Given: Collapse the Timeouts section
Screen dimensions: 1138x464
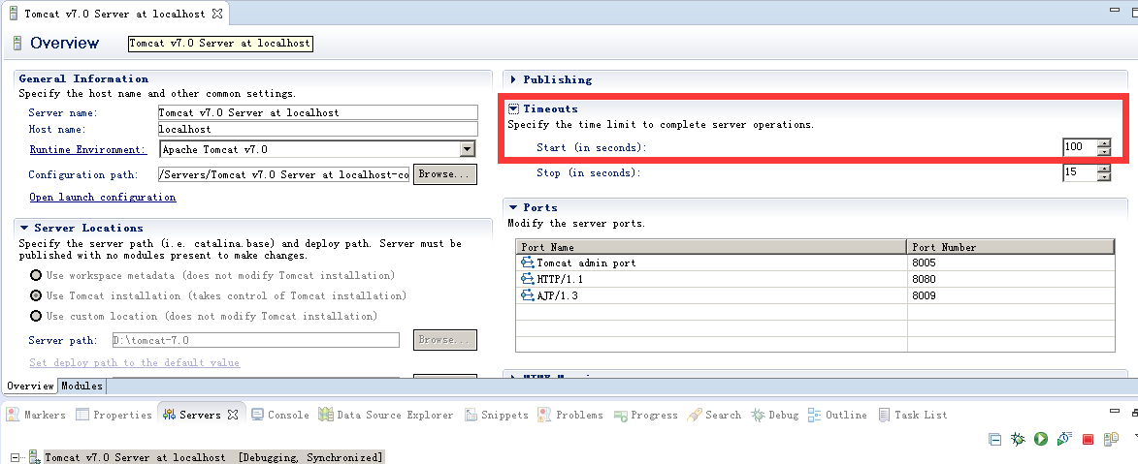Looking at the screenshot, I should (514, 108).
